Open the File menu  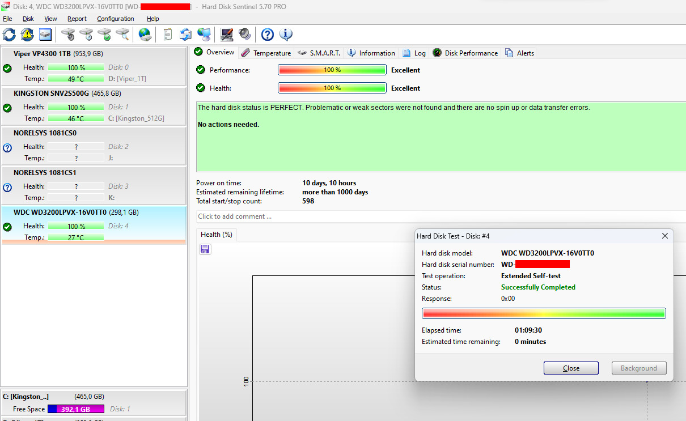[7, 19]
